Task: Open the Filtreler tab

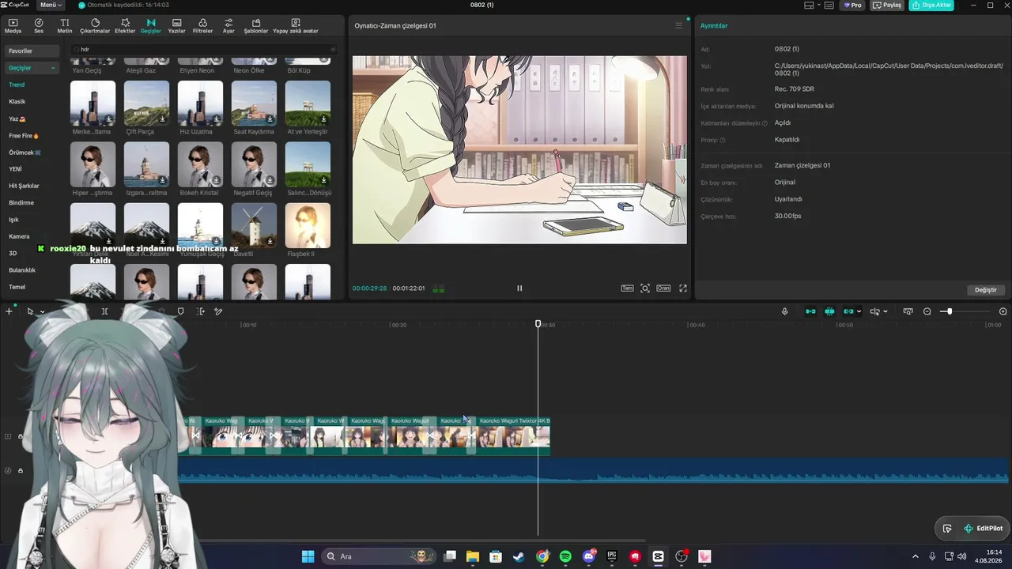Action: (x=202, y=26)
